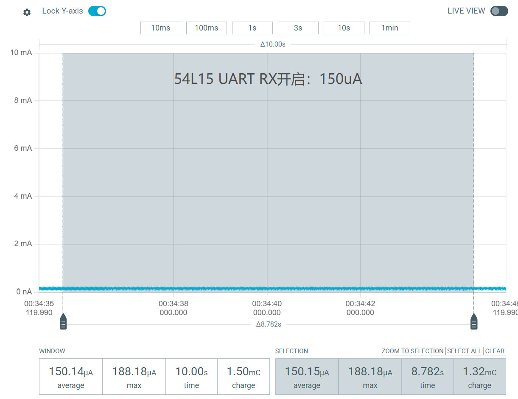The height and width of the screenshot is (399, 518).
Task: Click the Lock Y-axis label text
Action: 63,11
